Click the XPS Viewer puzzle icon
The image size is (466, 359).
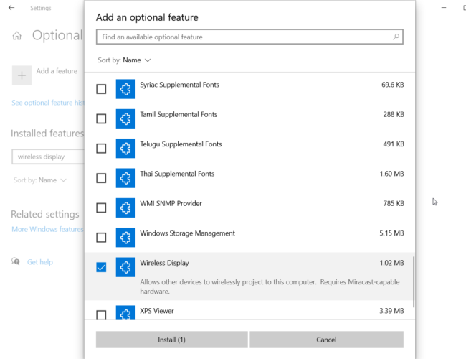coord(125,312)
